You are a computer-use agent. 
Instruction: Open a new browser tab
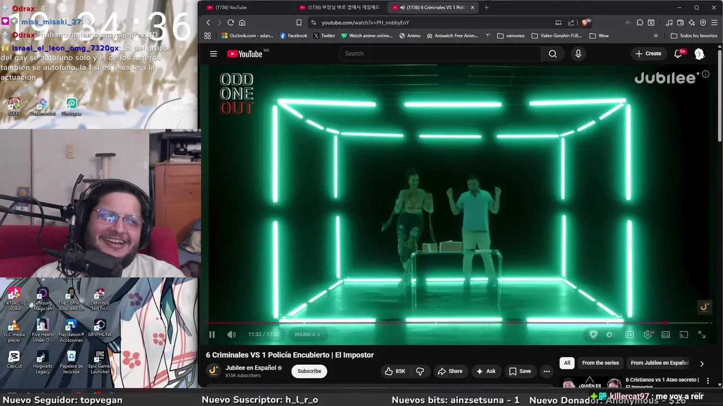[486, 7]
